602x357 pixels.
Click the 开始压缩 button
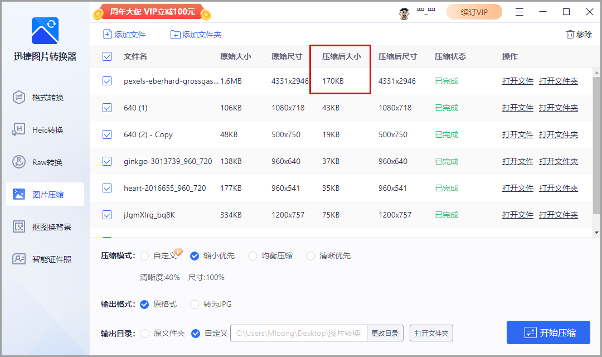pyautogui.click(x=548, y=332)
